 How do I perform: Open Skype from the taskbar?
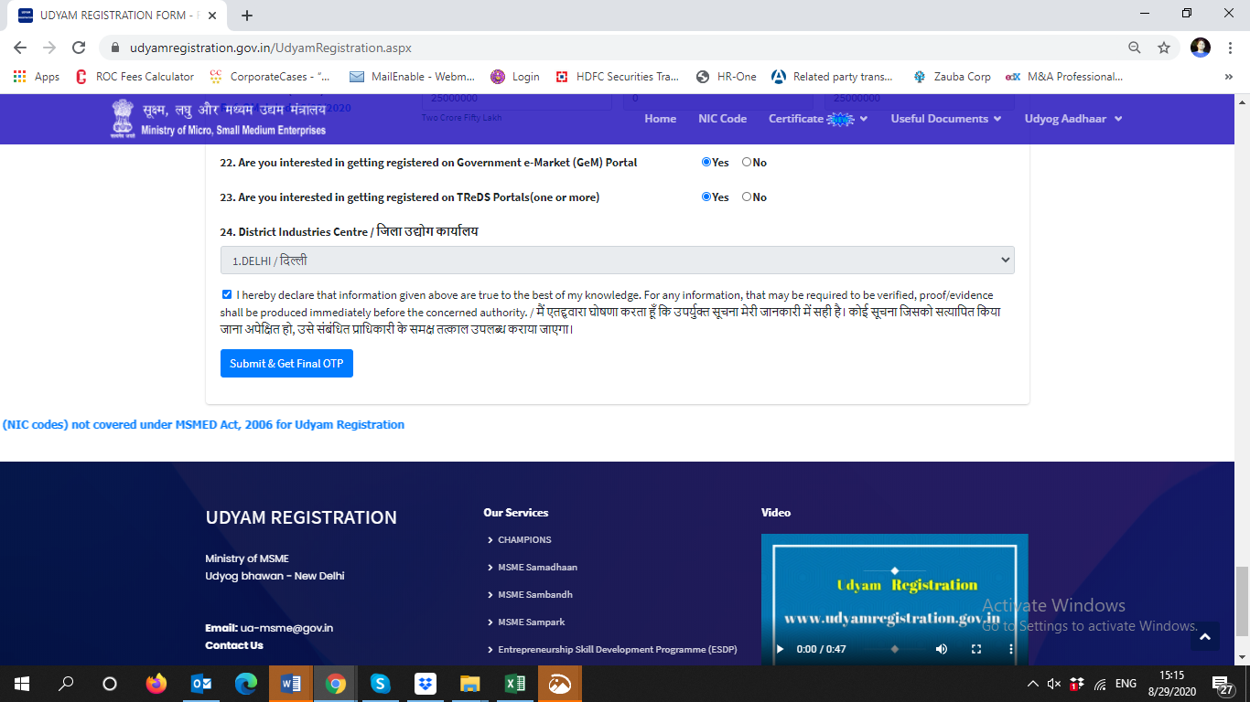tap(381, 684)
